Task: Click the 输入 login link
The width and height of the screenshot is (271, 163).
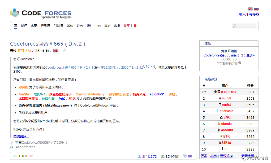Action: click(242, 14)
